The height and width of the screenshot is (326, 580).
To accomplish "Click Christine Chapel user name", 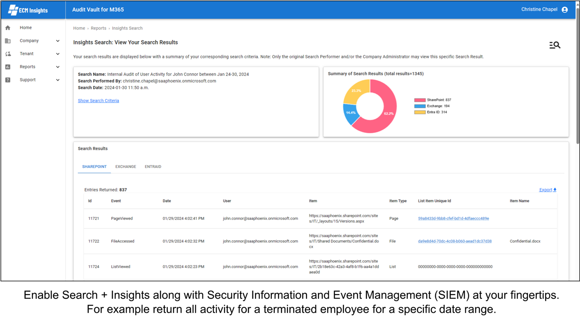I will click(x=539, y=9).
